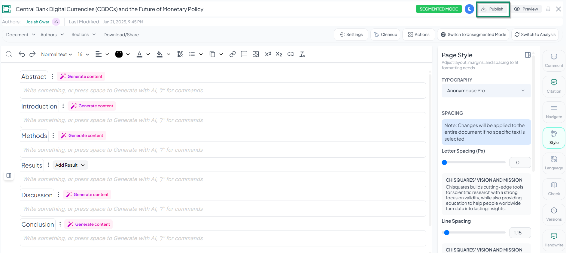The image size is (566, 253).
Task: Insert an image via the image icon
Action: pyautogui.click(x=256, y=54)
